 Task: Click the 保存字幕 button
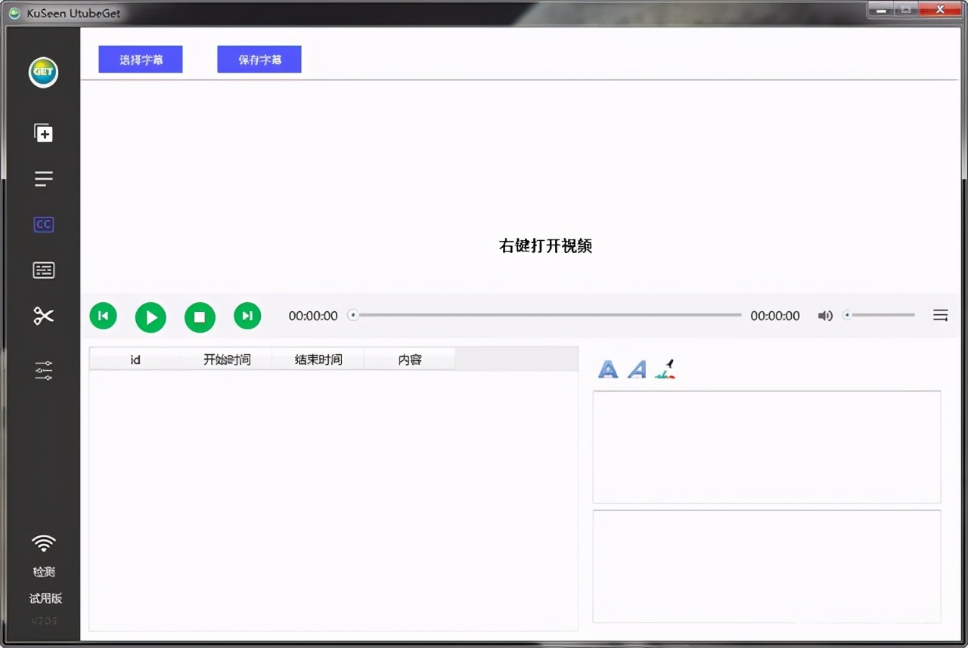coord(259,59)
